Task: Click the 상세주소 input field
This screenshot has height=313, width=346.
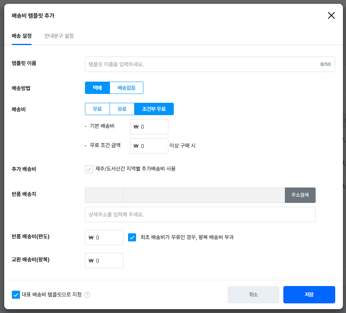Action: click(200, 214)
